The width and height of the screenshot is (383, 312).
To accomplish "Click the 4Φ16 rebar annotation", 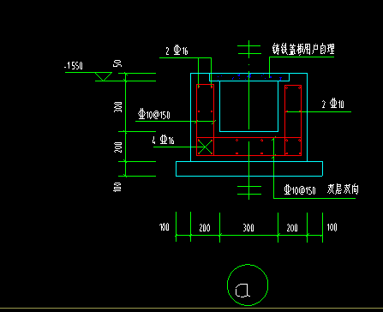I will tap(163, 140).
